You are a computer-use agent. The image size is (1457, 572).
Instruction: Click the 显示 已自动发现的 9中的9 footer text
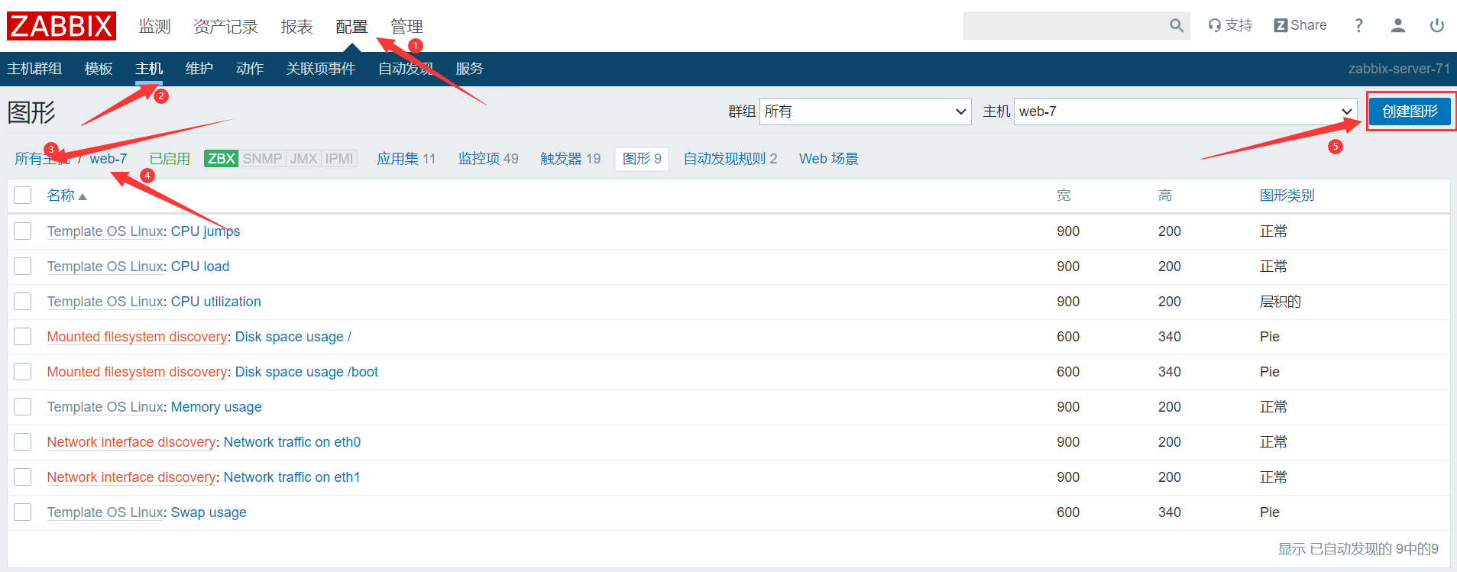coord(1358,549)
